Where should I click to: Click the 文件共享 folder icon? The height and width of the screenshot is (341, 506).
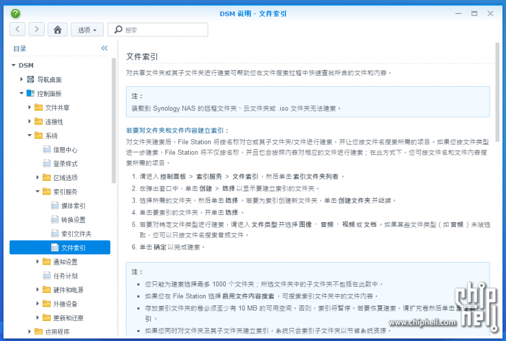(38, 107)
